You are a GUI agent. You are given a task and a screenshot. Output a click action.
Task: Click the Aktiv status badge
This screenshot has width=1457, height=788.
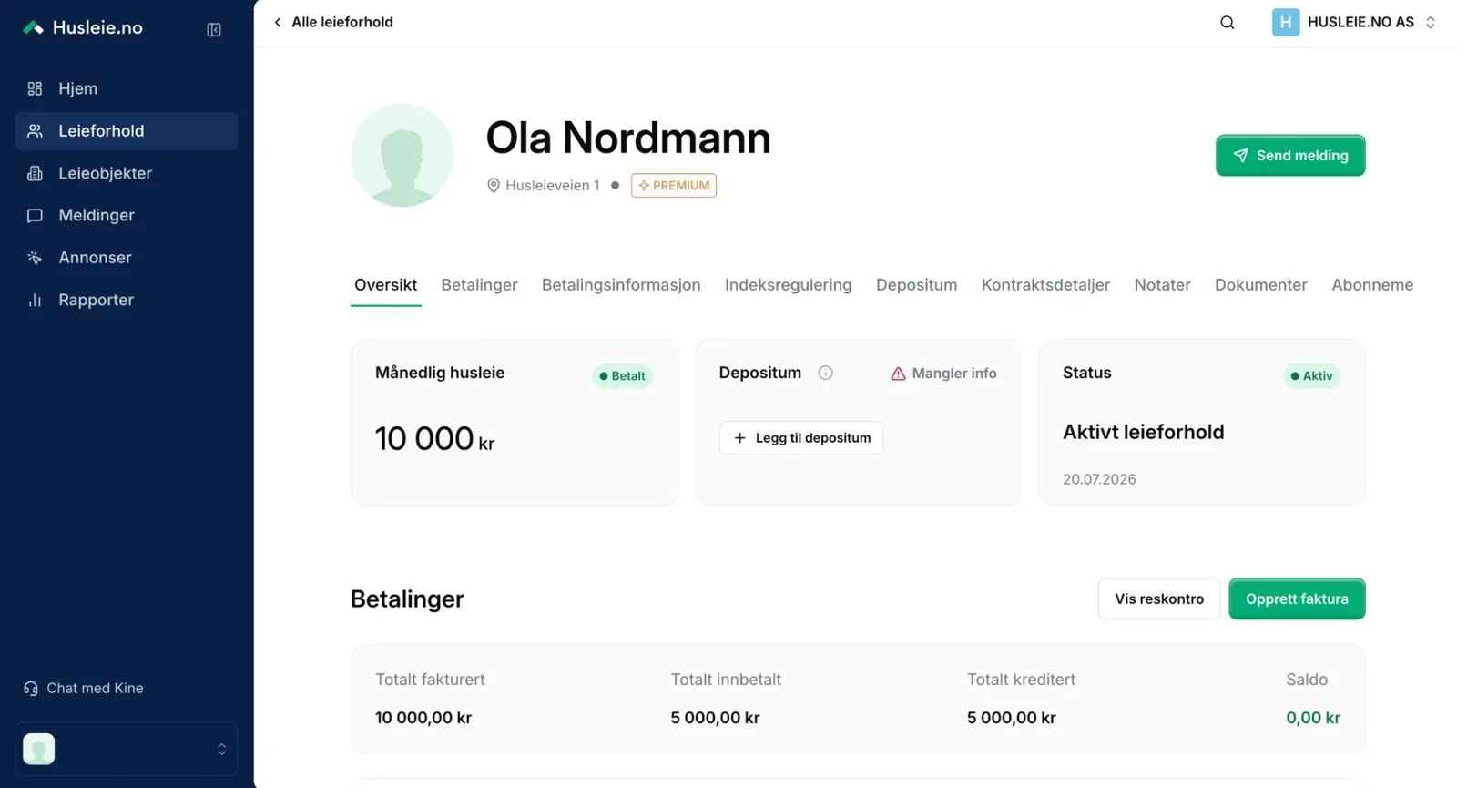(x=1311, y=375)
